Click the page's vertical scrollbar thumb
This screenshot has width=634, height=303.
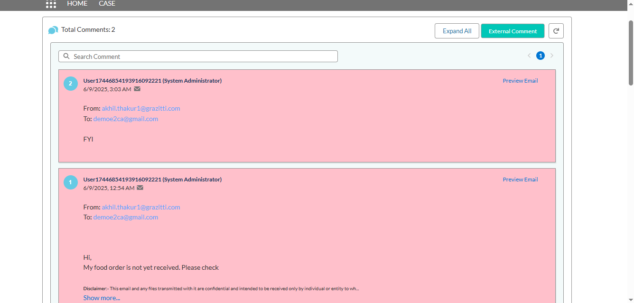point(631,52)
